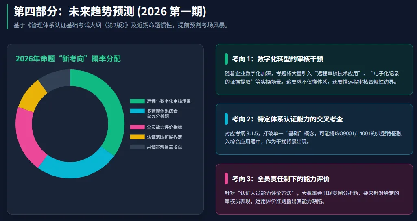The height and width of the screenshot is (221, 417).
Task: Click the chart title 2026年命题新考向概率分配
Action: click(x=68, y=58)
